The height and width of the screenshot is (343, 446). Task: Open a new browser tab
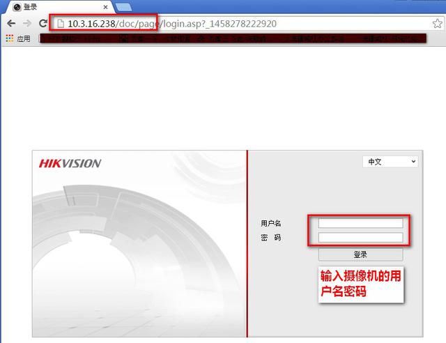(x=124, y=8)
